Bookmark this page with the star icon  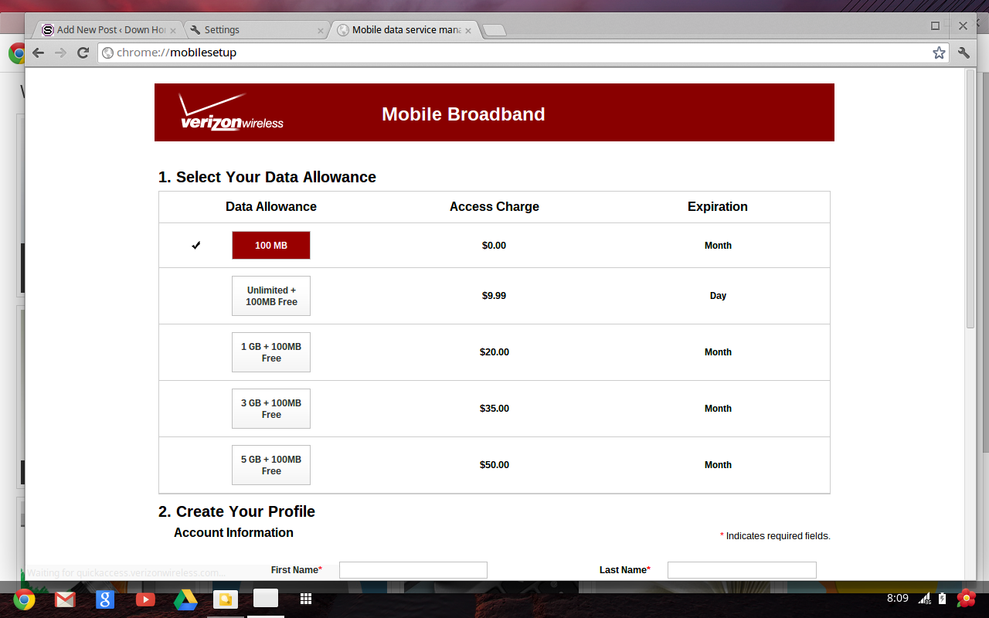[939, 53]
